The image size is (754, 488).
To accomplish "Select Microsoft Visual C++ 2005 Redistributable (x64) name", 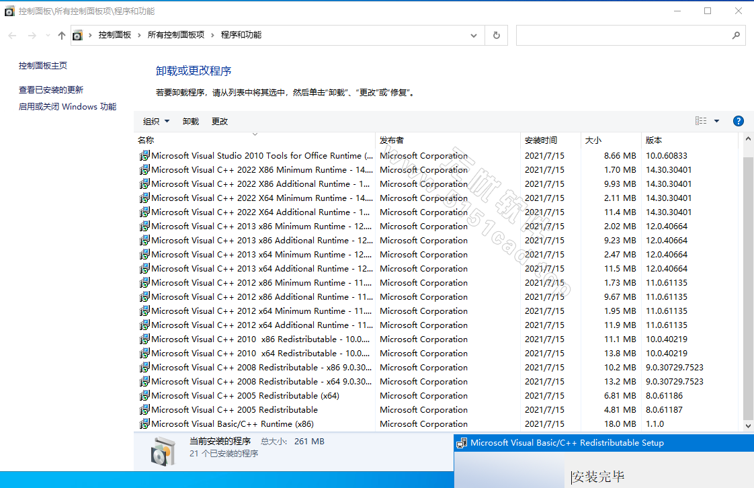I will [x=245, y=395].
